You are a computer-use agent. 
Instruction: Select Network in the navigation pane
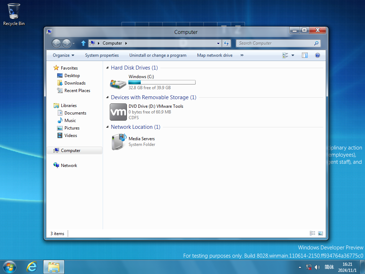pyautogui.click(x=69, y=166)
